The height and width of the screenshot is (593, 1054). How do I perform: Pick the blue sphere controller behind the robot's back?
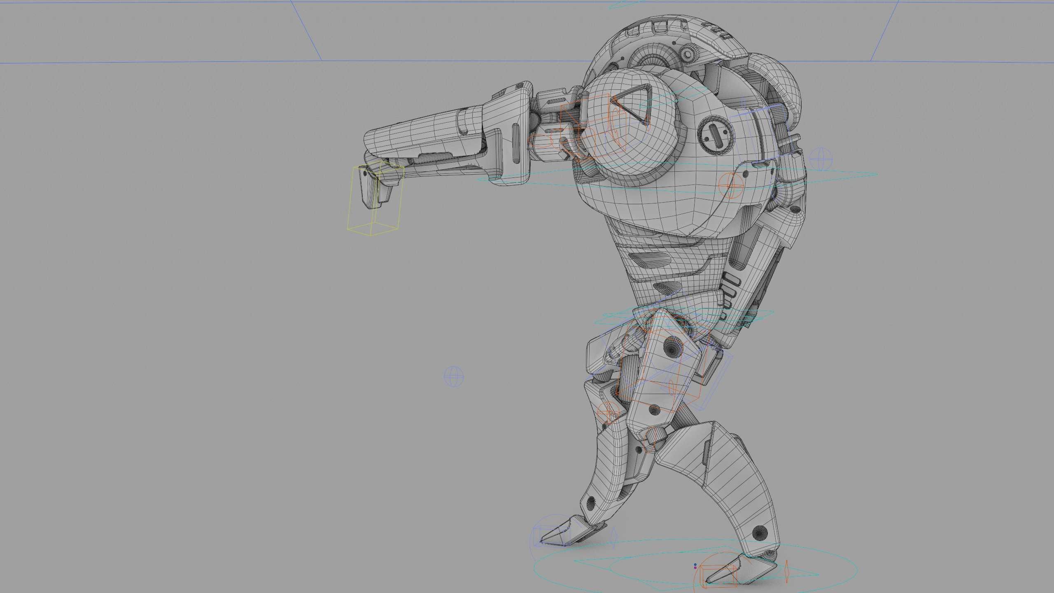821,159
